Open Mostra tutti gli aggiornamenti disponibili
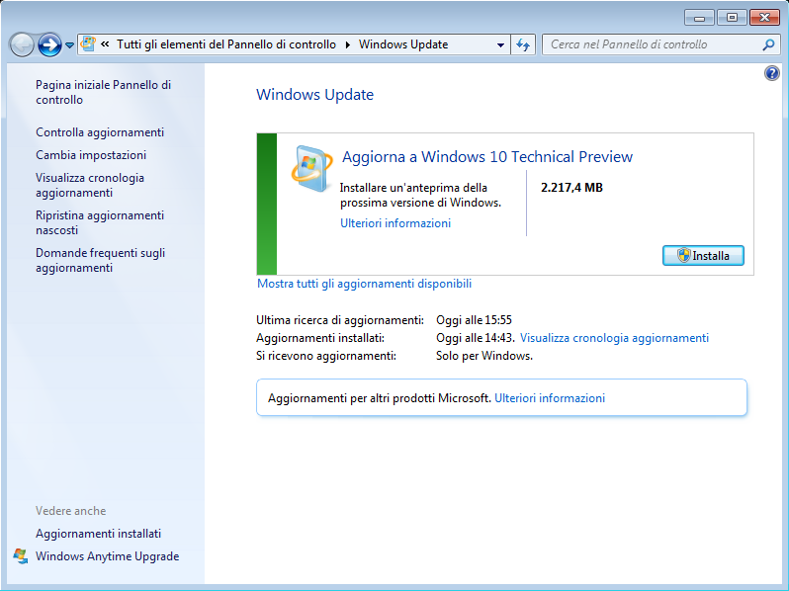The image size is (789, 591). [x=364, y=284]
